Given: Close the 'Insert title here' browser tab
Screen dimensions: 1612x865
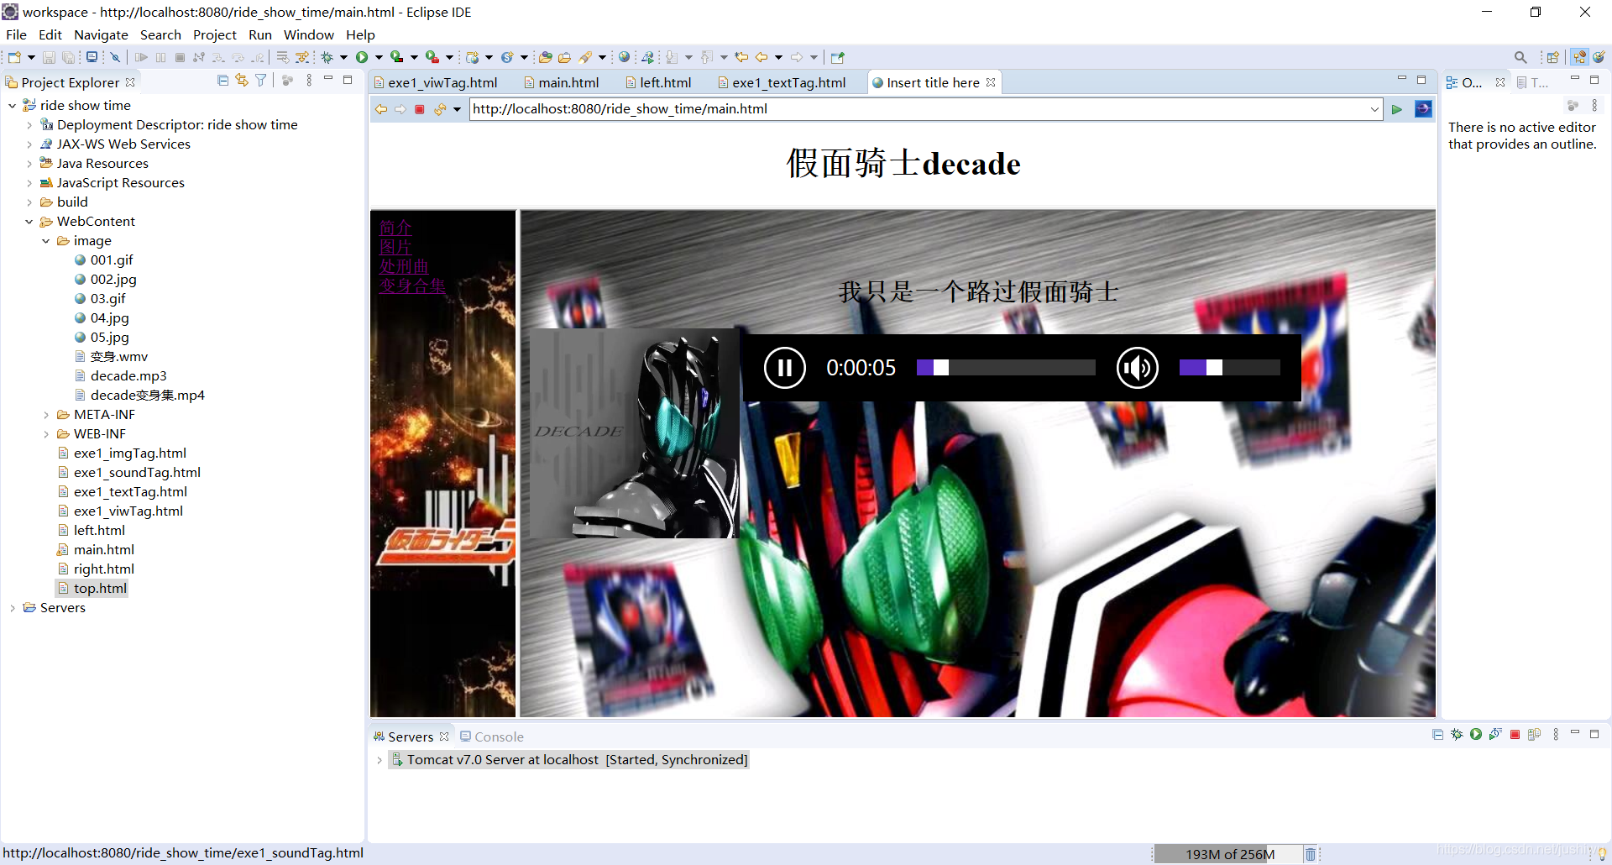Looking at the screenshot, I should [991, 82].
